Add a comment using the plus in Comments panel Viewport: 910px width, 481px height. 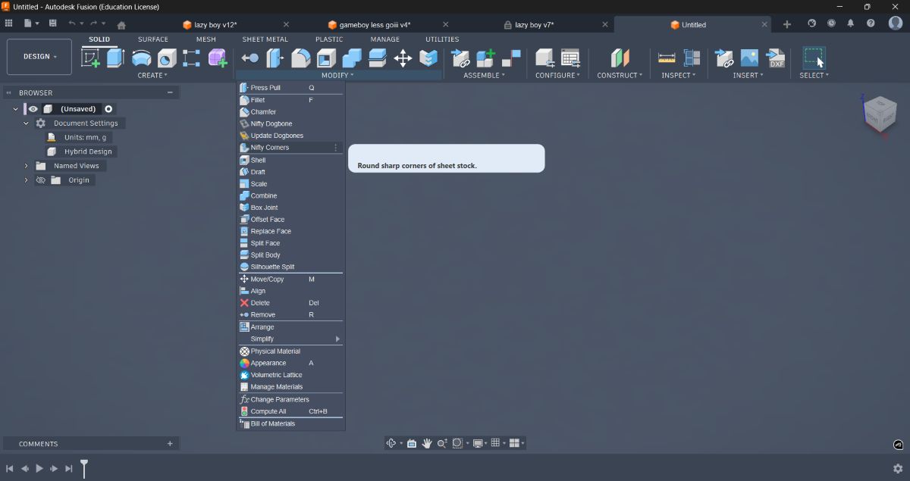(x=169, y=443)
